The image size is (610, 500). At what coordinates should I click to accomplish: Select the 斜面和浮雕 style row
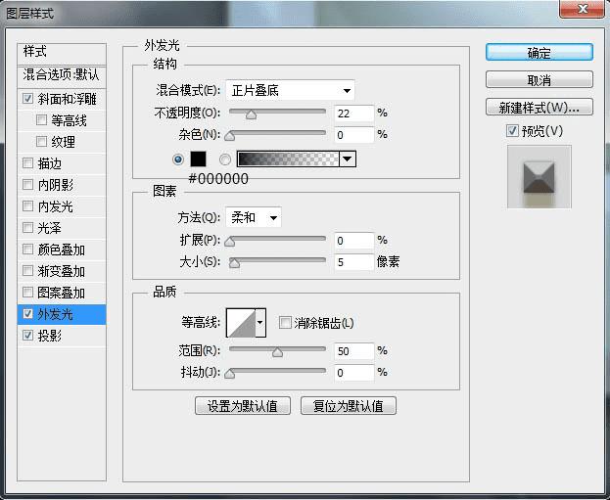point(62,99)
